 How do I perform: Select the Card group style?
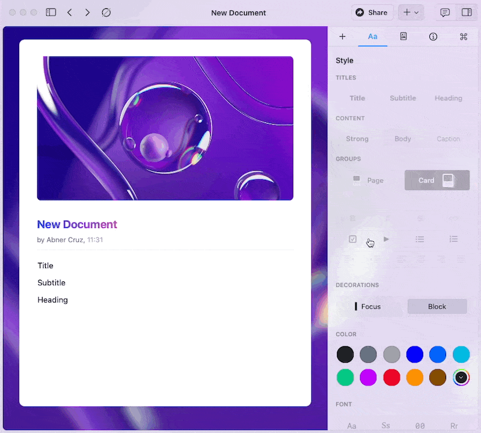point(437,180)
